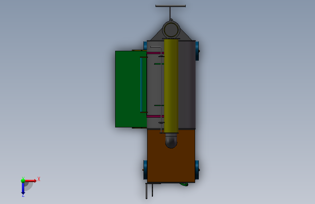
Task: Pick the top-right blue wheel
Action: pyautogui.click(x=197, y=51)
